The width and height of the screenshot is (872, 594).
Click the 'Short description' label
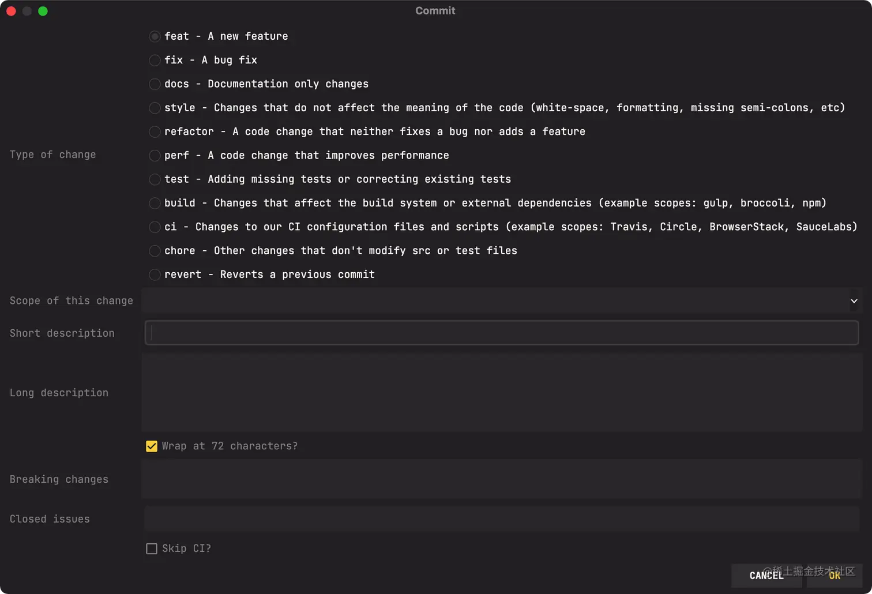coord(62,333)
